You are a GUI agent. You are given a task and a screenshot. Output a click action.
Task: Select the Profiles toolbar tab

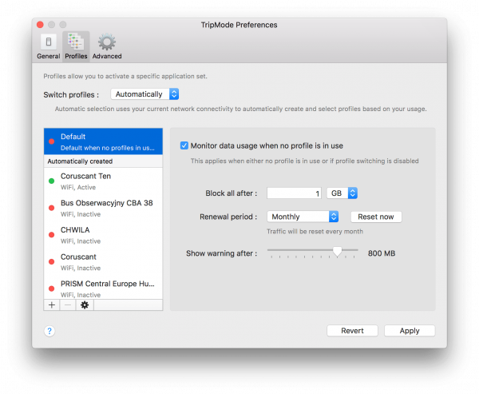[x=77, y=46]
